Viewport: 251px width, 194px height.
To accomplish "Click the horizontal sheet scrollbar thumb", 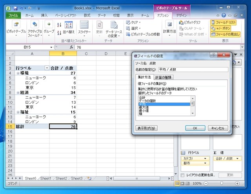I will tap(136, 178).
